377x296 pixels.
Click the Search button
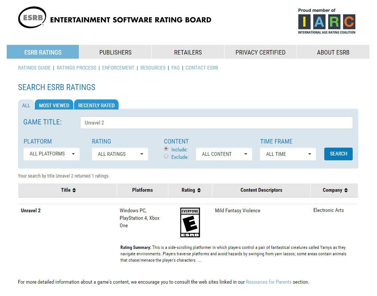pyautogui.click(x=338, y=154)
